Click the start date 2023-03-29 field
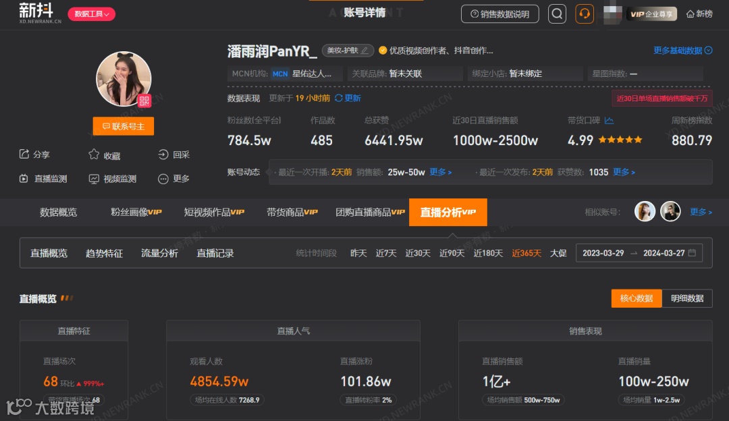 (603, 253)
